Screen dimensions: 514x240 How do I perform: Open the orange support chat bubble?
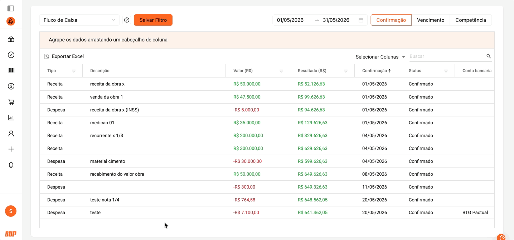click(502, 237)
